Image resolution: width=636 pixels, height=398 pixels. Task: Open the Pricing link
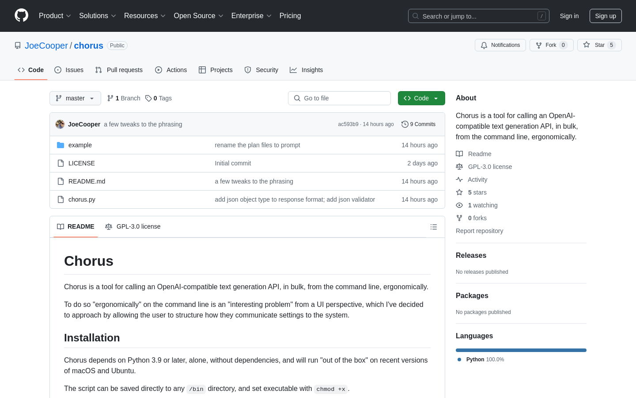(290, 16)
